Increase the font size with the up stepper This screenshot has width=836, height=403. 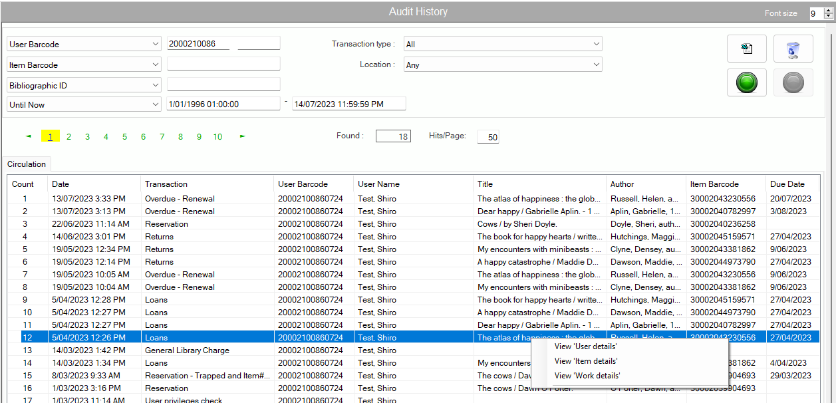coord(828,9)
